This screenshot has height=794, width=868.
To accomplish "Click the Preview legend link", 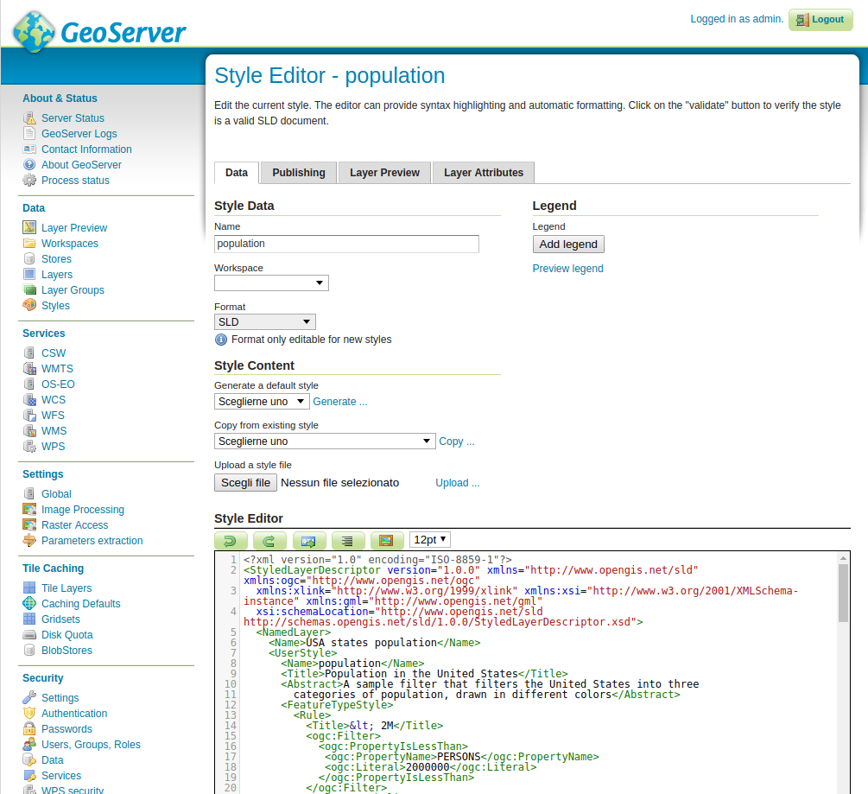I will pos(568,269).
